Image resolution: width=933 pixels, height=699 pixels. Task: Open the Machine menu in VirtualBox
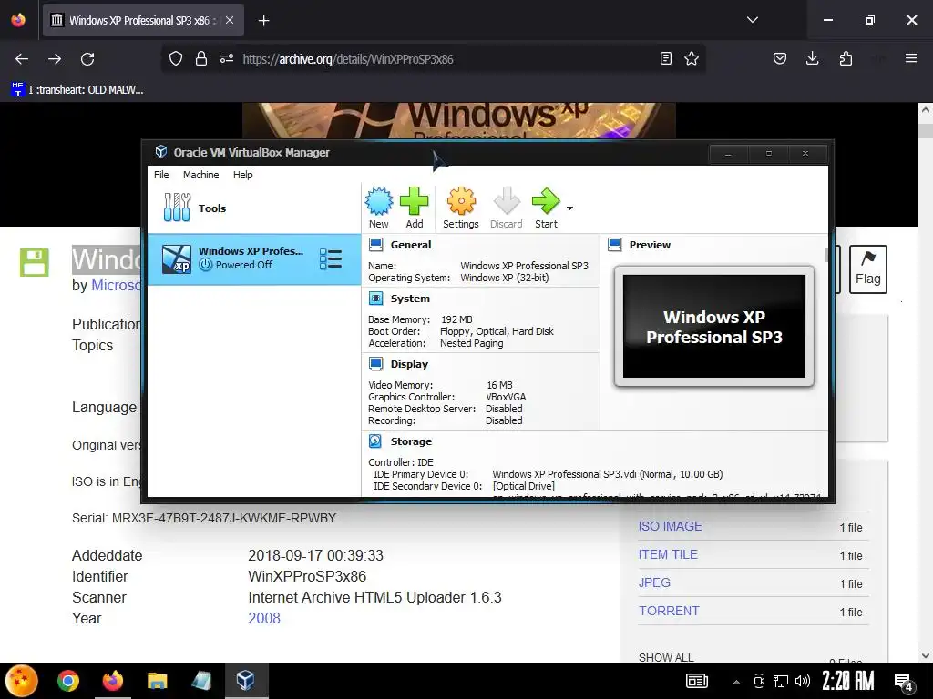[x=200, y=175]
